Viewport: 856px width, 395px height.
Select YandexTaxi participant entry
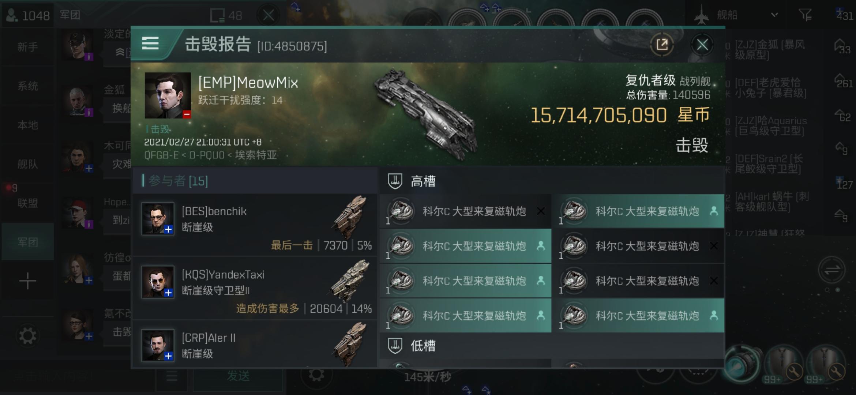coord(255,288)
